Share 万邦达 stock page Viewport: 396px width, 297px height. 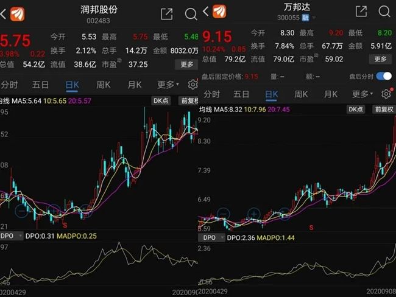pos(361,11)
